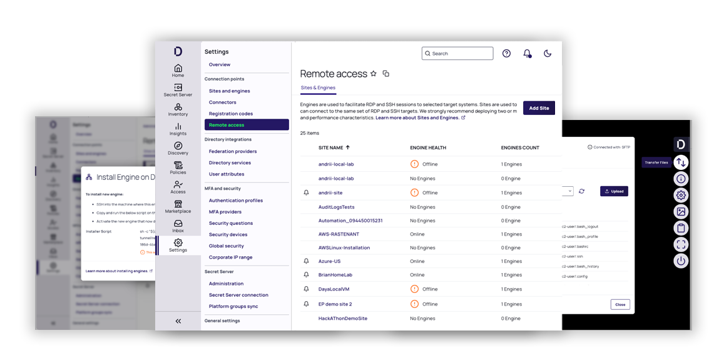Open Marketplace from the sidebar
Screen dimensions: 719x358
click(178, 207)
